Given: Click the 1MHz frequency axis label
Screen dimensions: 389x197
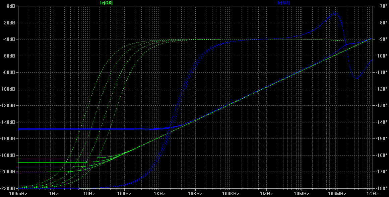Looking at the screenshot, I should 266,194.
